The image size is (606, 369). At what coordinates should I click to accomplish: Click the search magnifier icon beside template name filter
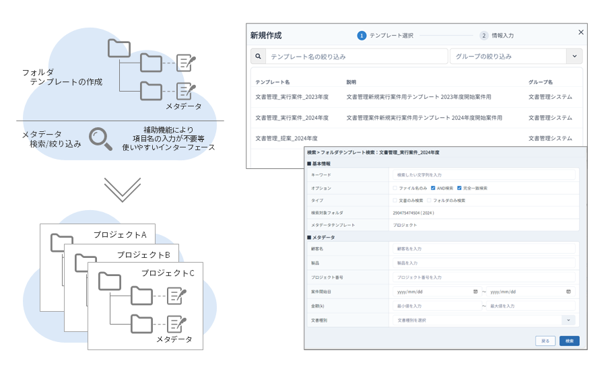tap(258, 57)
